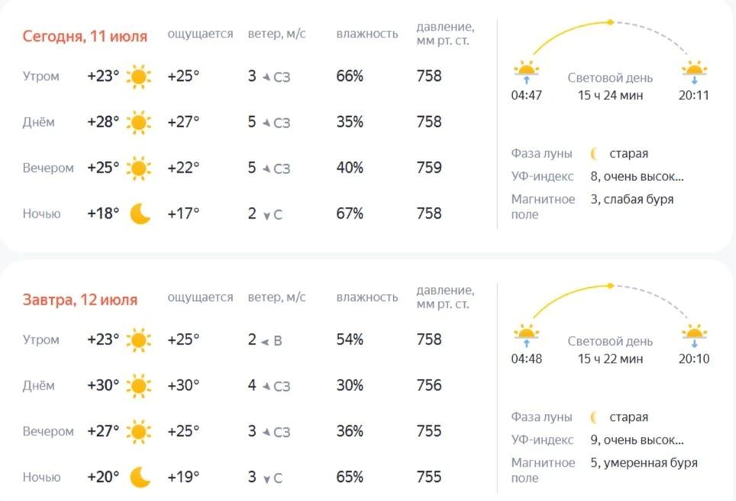Click the wind arrow icon for today's Днём row
The image size is (736, 501).
[266, 123]
